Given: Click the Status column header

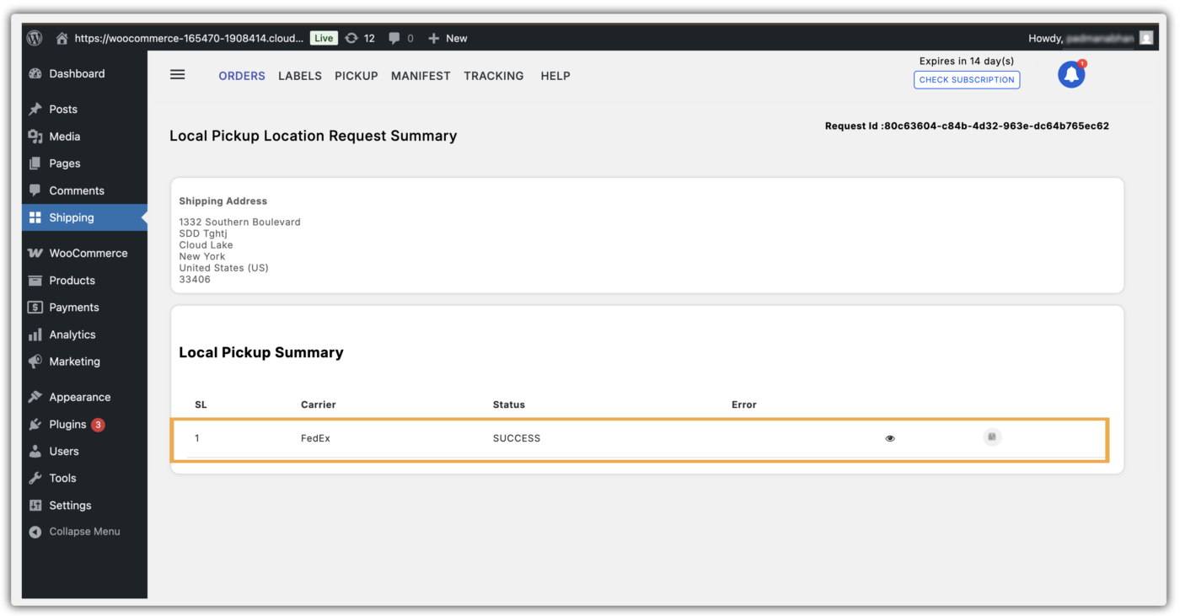Looking at the screenshot, I should tap(509, 404).
